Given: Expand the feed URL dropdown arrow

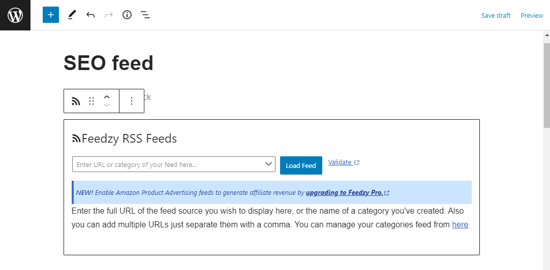Looking at the screenshot, I should point(269,164).
